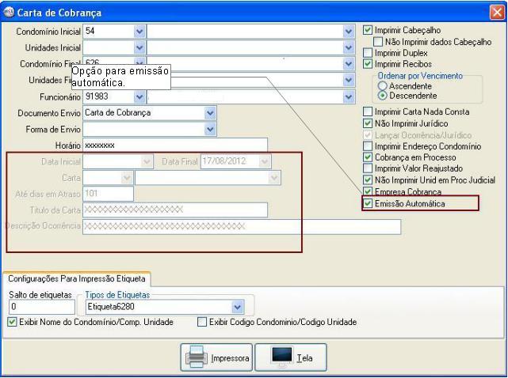
Task: Toggle the Emissão Automática checkbox
Action: point(368,204)
